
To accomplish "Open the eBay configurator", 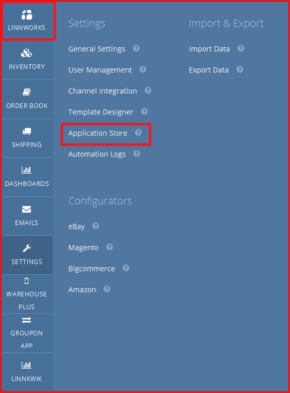I will [x=77, y=227].
